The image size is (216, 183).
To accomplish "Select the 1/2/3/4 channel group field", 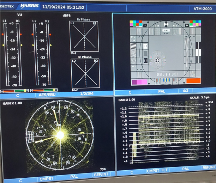I will coord(87,93).
